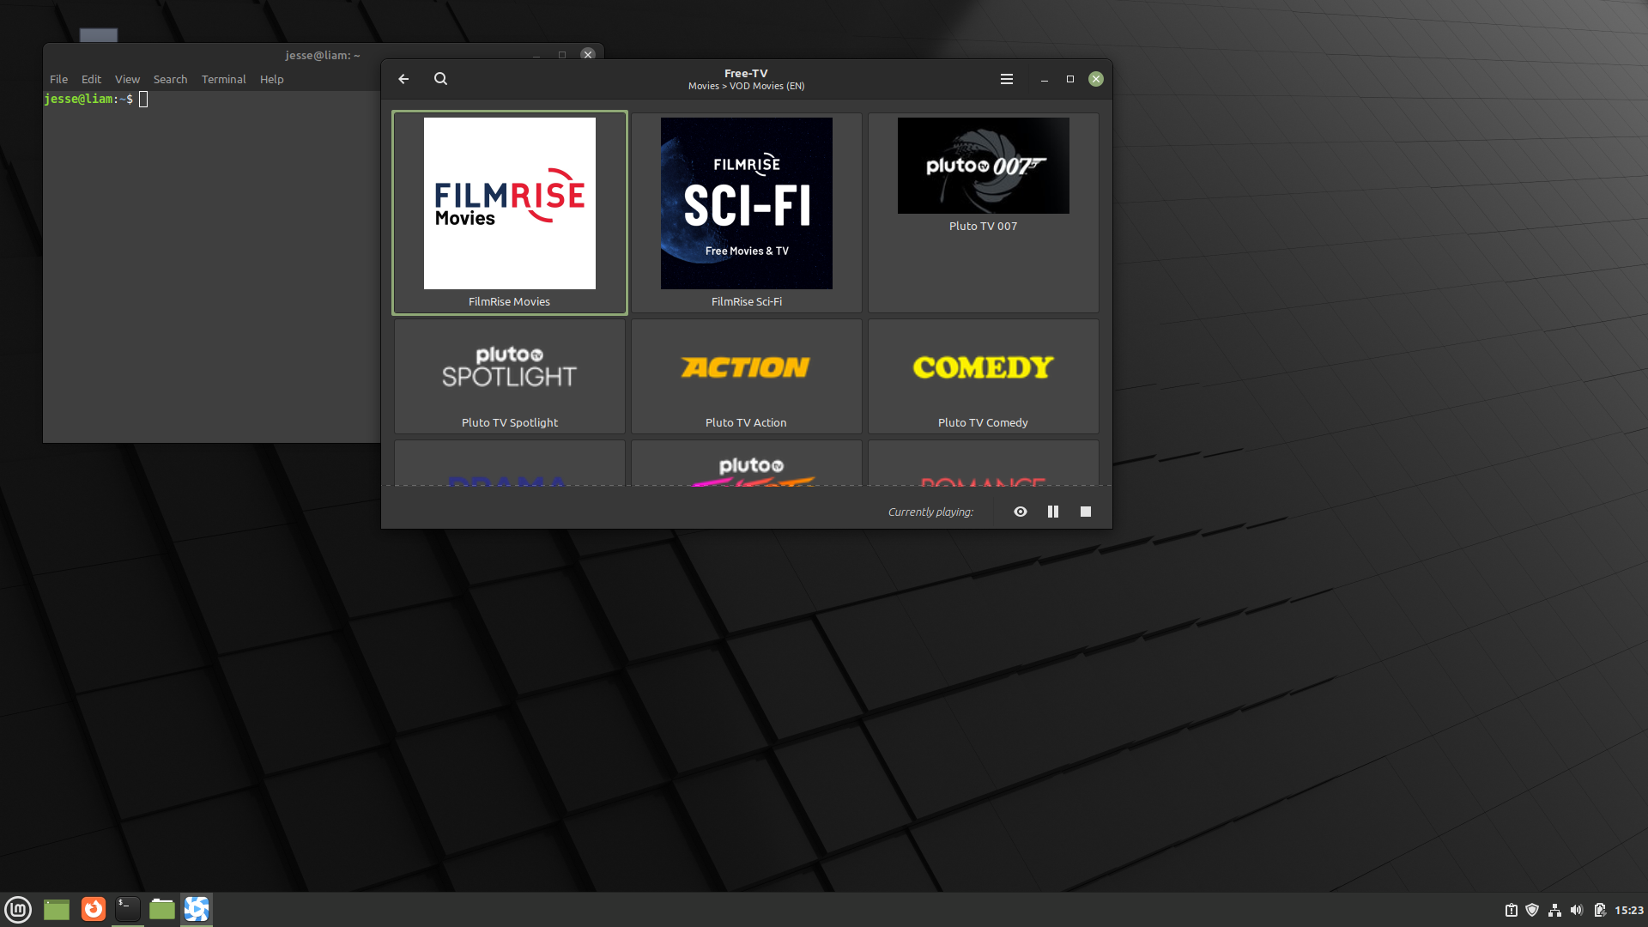Screen dimensions: 1648x927
Task: Go back using the arrow in Free-TV
Action: [403, 79]
